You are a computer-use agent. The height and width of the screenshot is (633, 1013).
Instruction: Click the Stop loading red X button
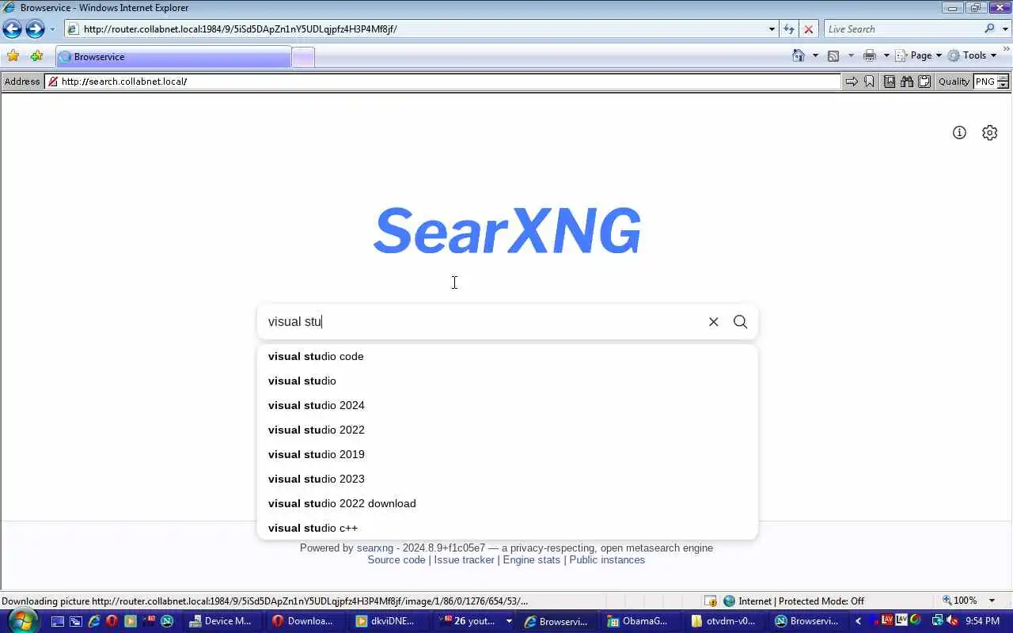coord(808,29)
